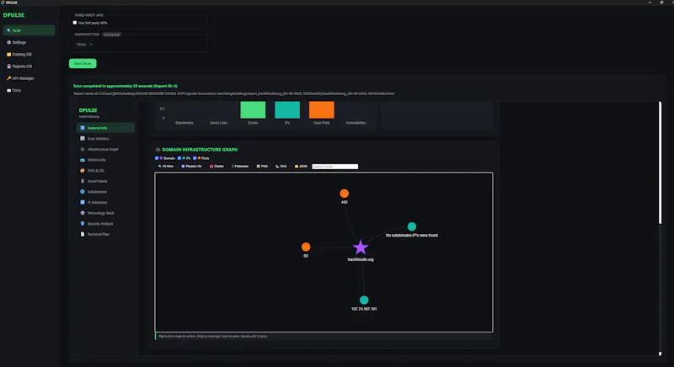Export the graph as SVG
Screen dimensions: 674x367
pos(281,167)
